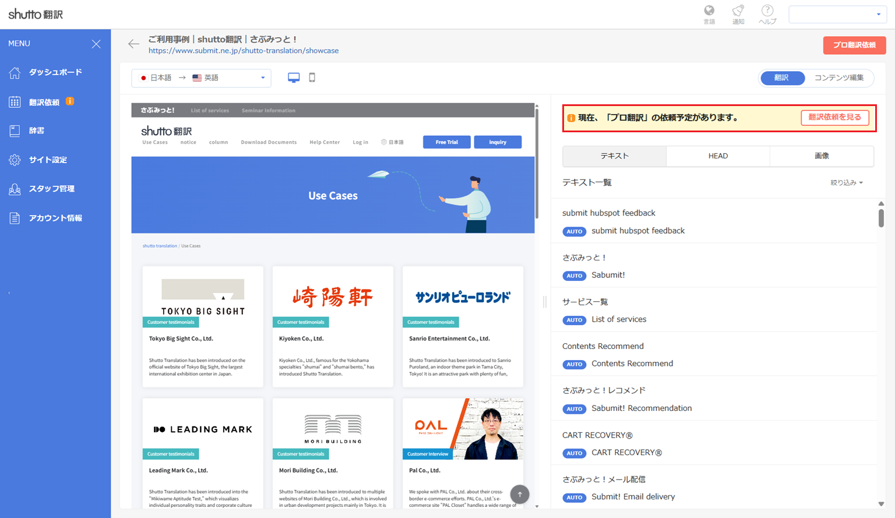
Task: Click the shutto翻訳 logo
Action: [x=36, y=14]
